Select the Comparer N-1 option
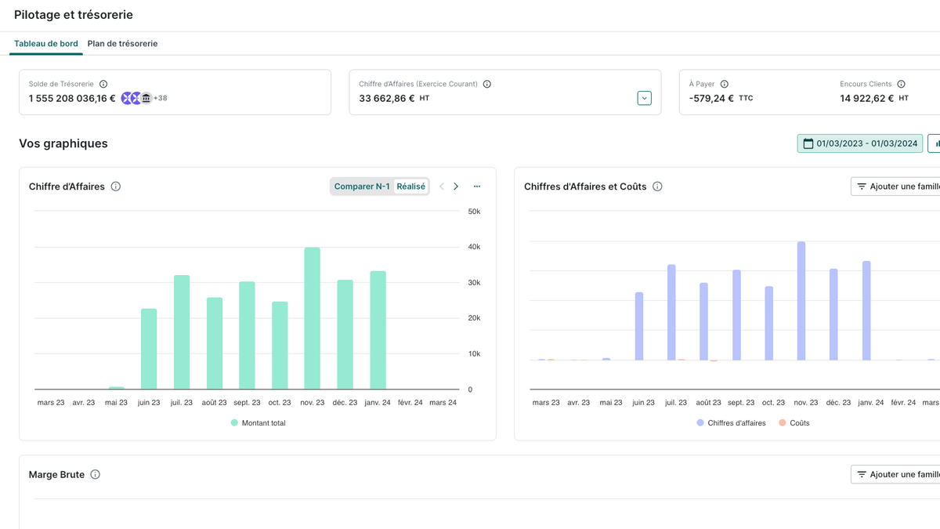Screen dimensions: 940x529 (362, 187)
